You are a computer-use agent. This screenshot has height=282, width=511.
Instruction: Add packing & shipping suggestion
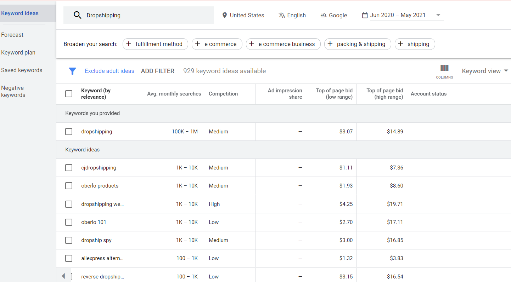click(358, 44)
